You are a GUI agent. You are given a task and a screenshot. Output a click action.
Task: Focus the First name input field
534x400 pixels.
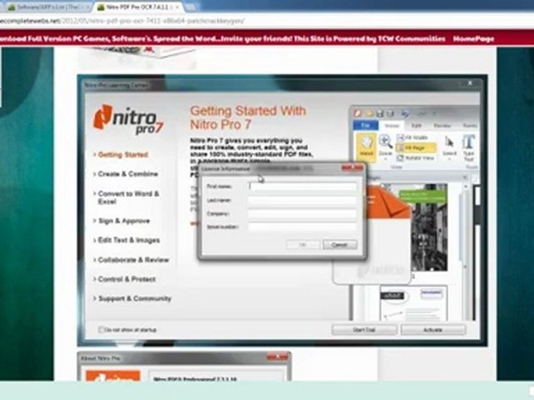coord(303,187)
